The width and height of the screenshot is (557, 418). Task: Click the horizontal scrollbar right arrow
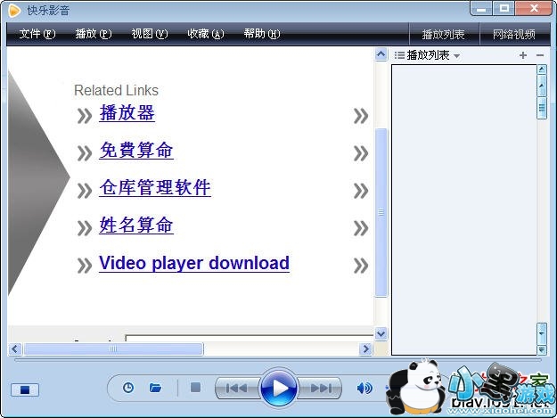tap(365, 349)
